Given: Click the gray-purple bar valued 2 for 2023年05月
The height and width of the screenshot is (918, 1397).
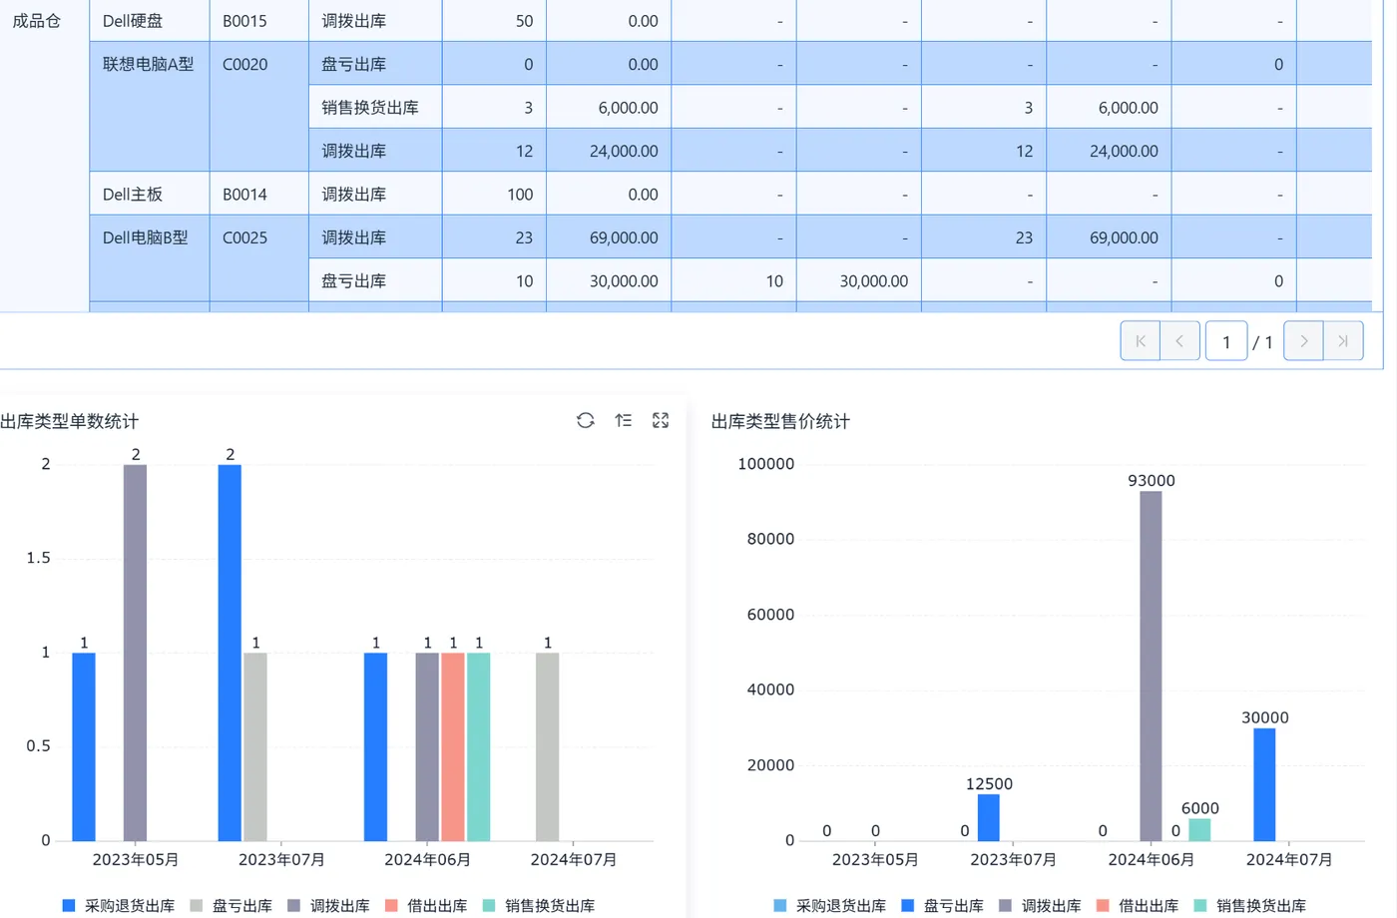Looking at the screenshot, I should tap(135, 653).
